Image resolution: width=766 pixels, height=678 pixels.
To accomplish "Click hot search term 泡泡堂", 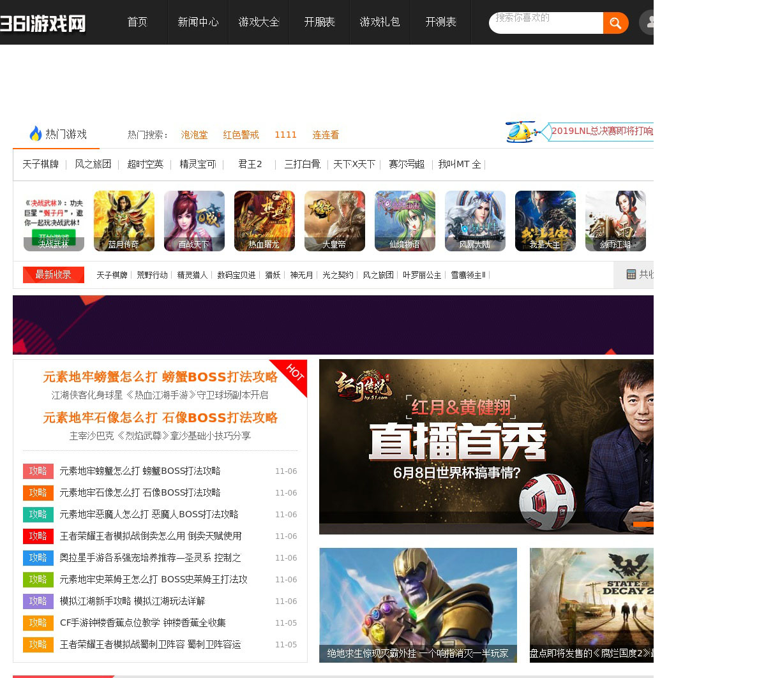I will [194, 135].
